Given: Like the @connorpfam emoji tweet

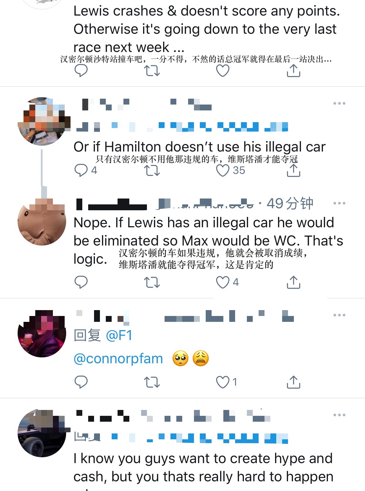Looking at the screenshot, I should pos(227,382).
